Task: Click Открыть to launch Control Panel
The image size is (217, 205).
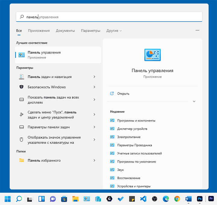Action: click(123, 94)
